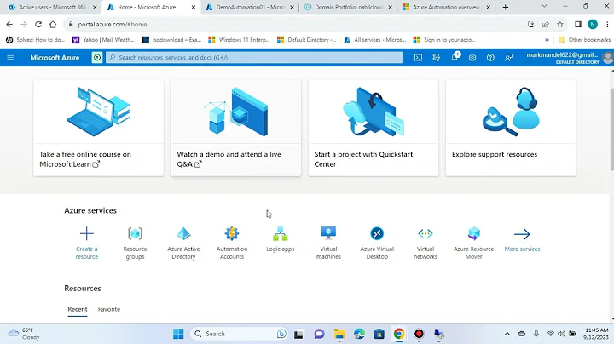Open 'All services - Micros...' bookmark

click(375, 40)
